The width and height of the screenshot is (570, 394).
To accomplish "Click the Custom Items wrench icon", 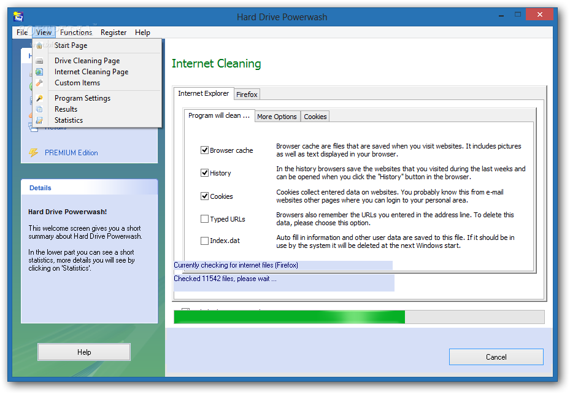I will pos(39,83).
